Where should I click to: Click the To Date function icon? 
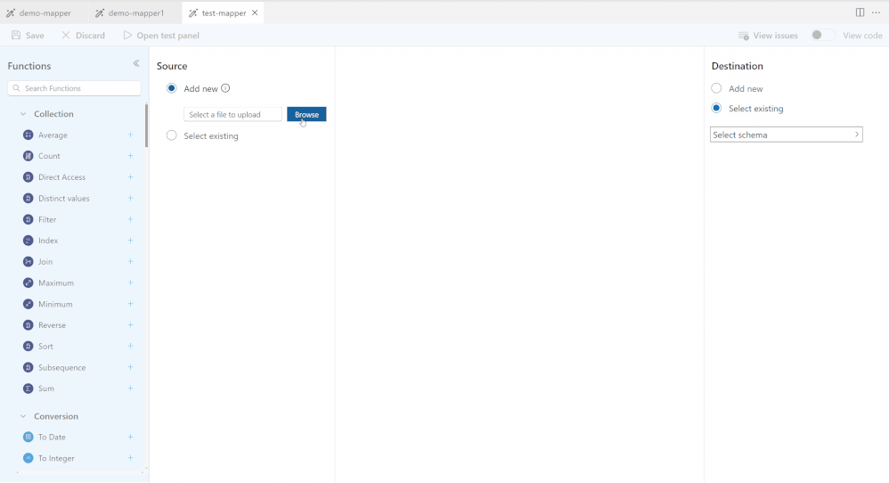[28, 437]
